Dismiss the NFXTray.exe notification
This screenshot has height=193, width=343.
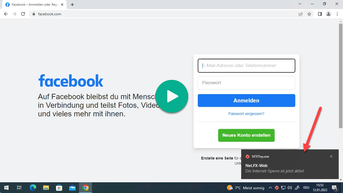[331, 156]
